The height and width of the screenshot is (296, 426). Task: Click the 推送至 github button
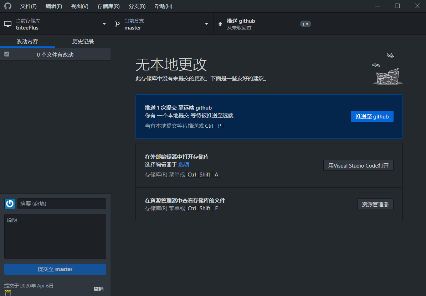tap(372, 117)
